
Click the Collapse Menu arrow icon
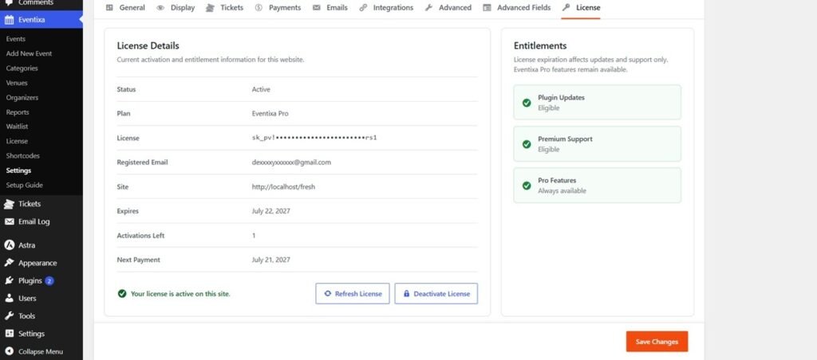coord(9,351)
